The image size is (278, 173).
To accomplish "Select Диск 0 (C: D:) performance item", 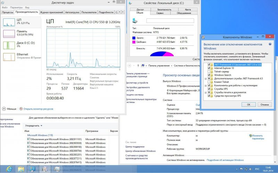I will tap(22, 45).
